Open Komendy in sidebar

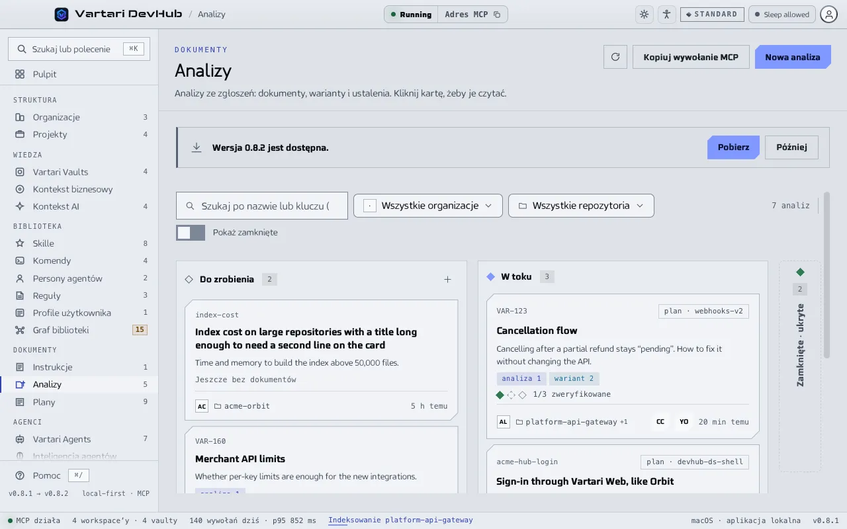tap(79, 261)
